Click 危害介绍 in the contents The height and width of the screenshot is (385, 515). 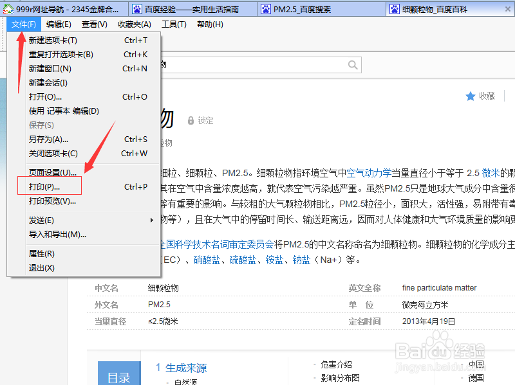pyautogui.click(x=336, y=364)
